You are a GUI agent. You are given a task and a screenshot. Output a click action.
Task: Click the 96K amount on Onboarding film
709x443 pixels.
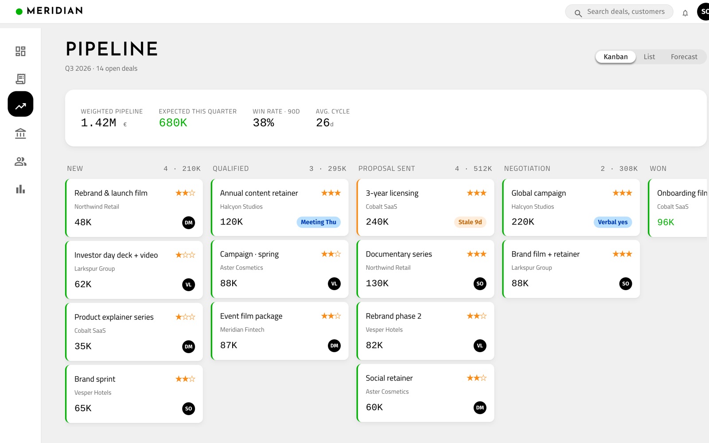(666, 222)
